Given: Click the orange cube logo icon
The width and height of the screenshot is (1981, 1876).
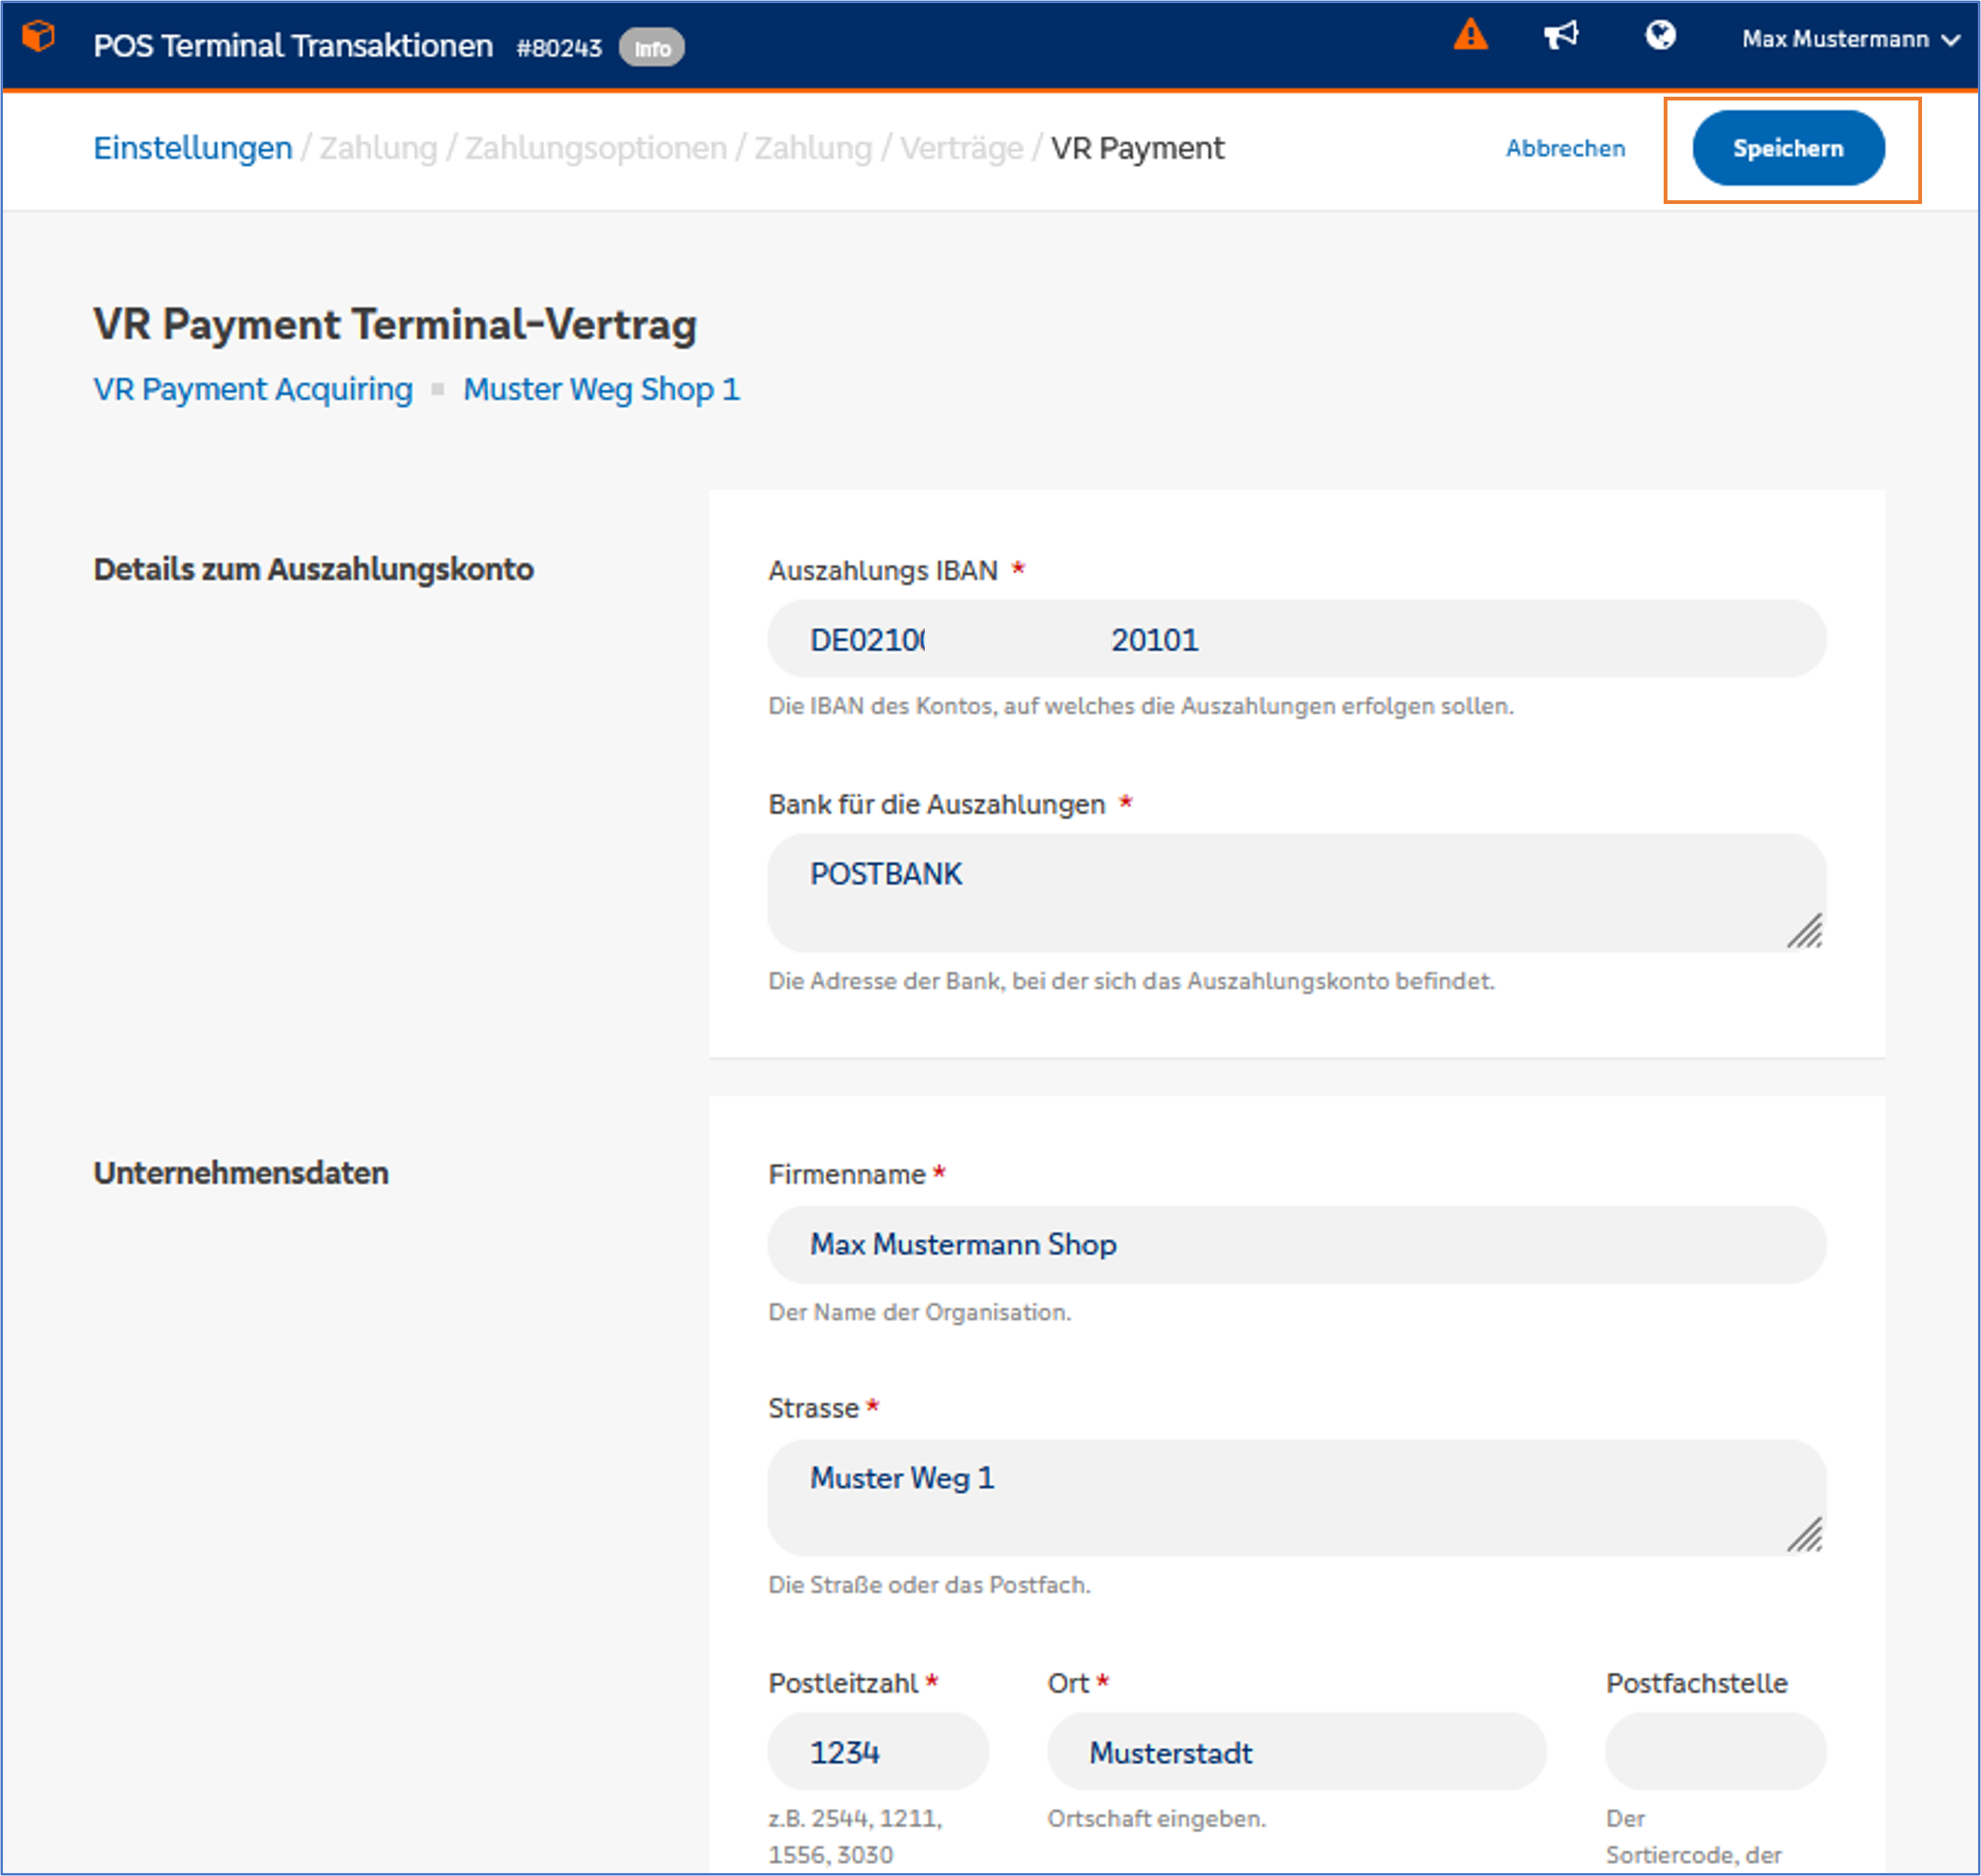Looking at the screenshot, I should pos(38,37).
